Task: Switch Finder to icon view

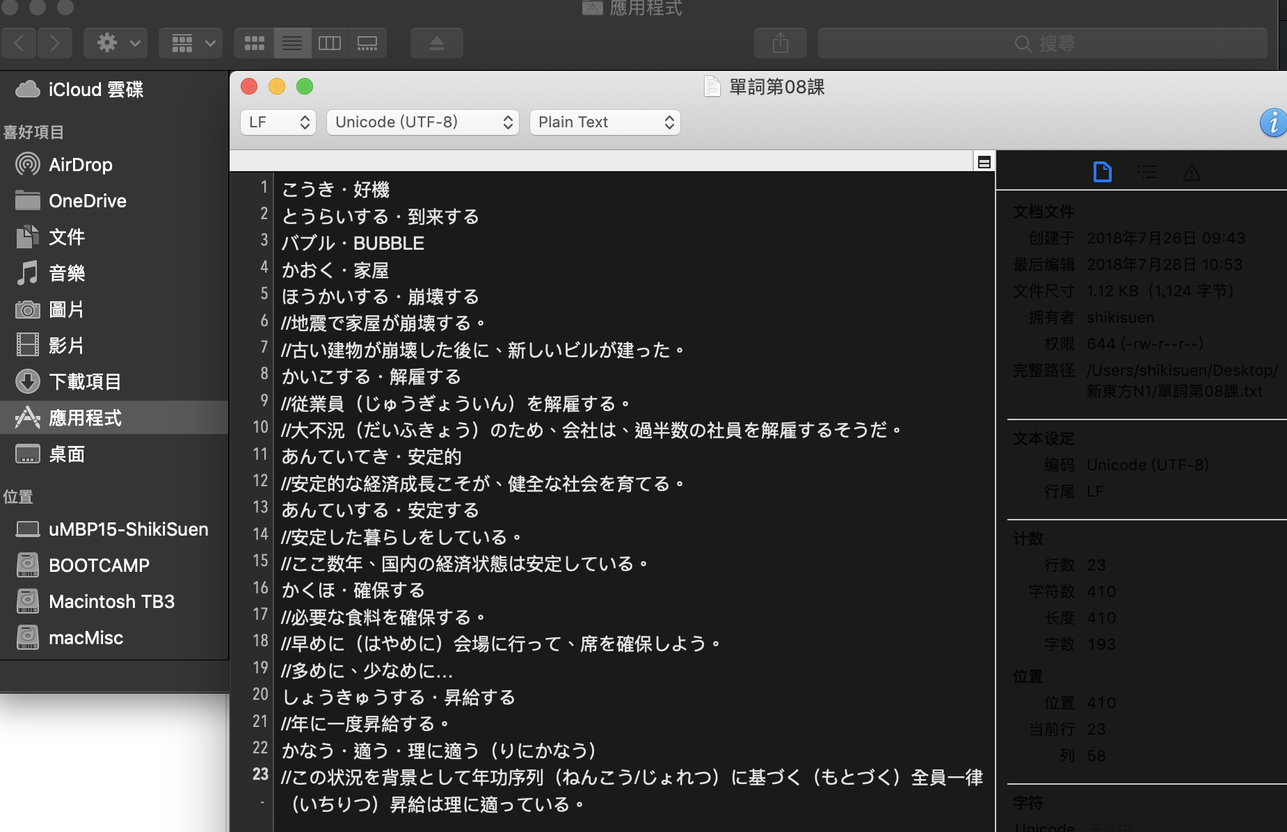Action: tap(255, 43)
